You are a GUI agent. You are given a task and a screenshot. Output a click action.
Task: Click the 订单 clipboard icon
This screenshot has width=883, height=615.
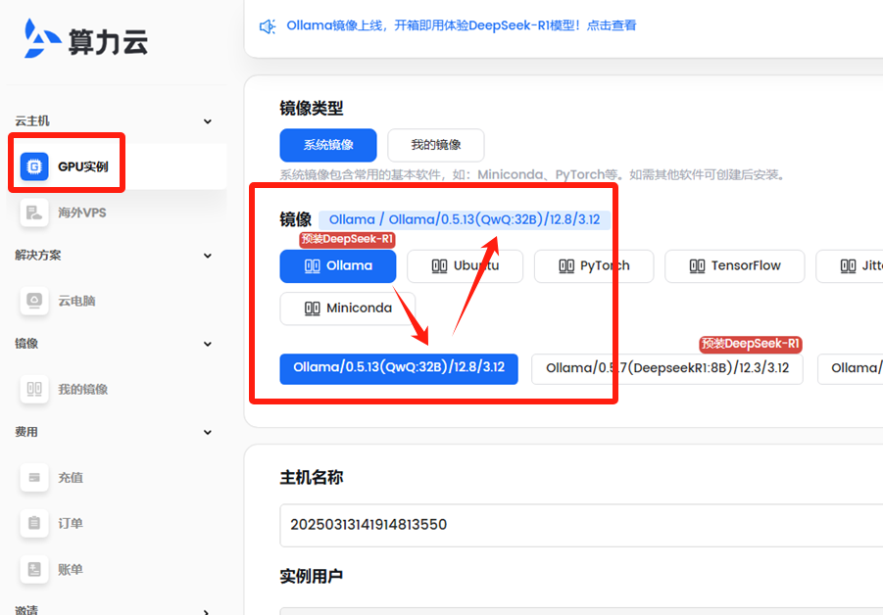pos(34,523)
